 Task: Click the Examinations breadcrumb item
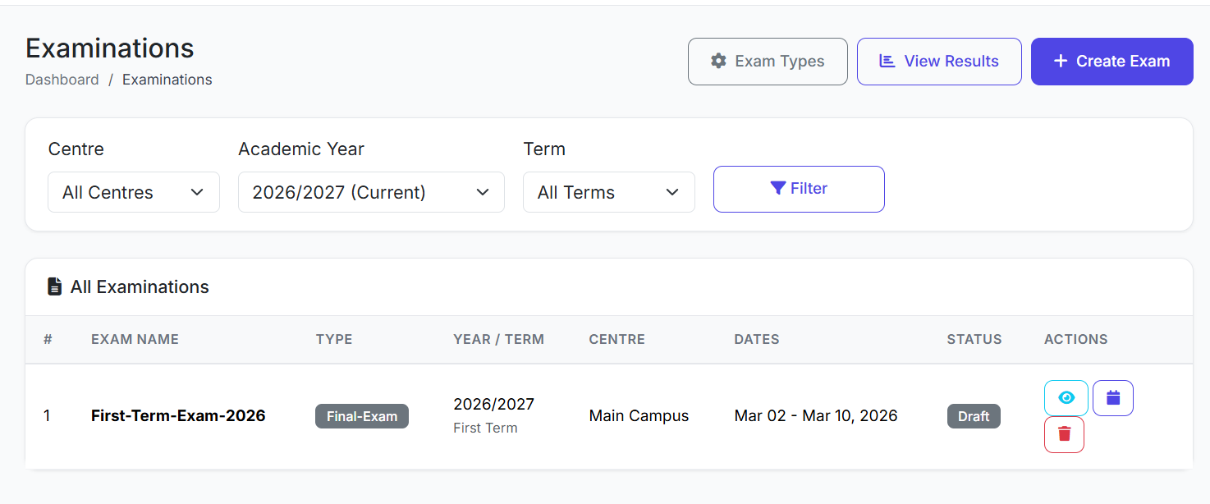167,80
